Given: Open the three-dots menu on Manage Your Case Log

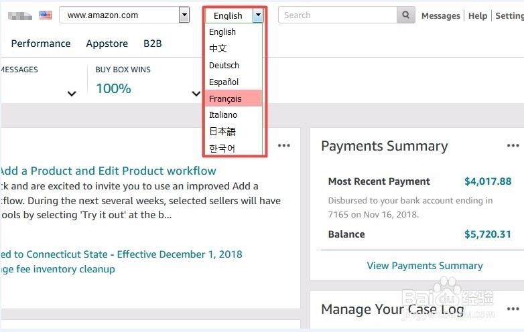Looking at the screenshot, I should (x=513, y=309).
